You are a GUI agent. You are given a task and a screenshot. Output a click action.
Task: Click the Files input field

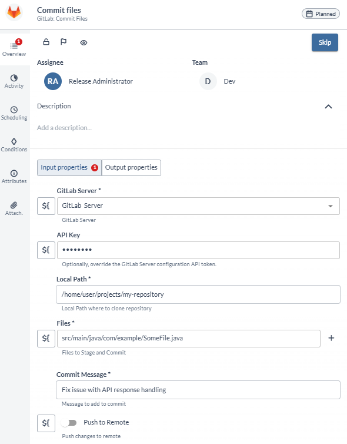(189, 339)
